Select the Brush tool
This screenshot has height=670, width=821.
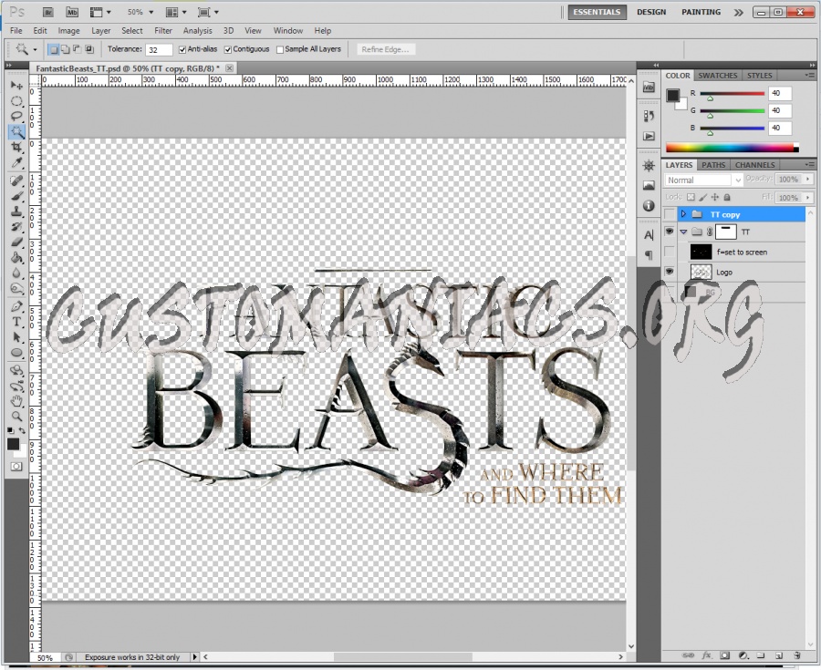point(16,196)
